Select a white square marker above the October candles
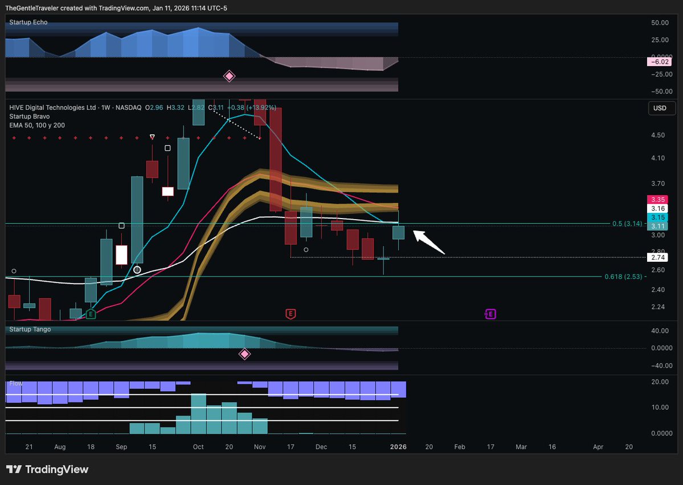Image resolution: width=683 pixels, height=485 pixels. pos(167,147)
